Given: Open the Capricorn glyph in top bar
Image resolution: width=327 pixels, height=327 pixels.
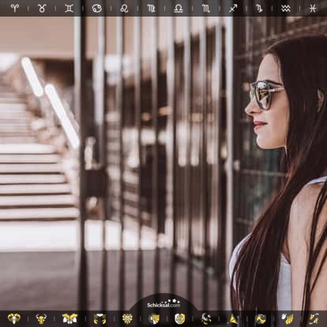Looking at the screenshot, I should pos(259,8).
